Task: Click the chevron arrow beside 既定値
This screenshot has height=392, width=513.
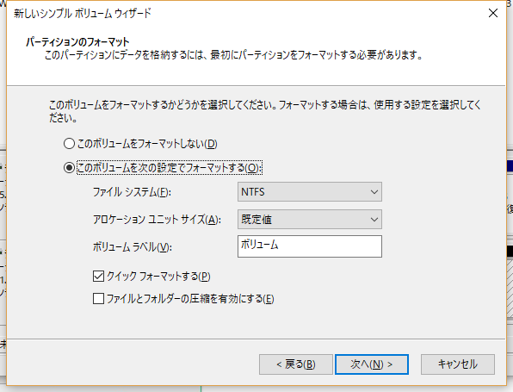Action: [374, 220]
